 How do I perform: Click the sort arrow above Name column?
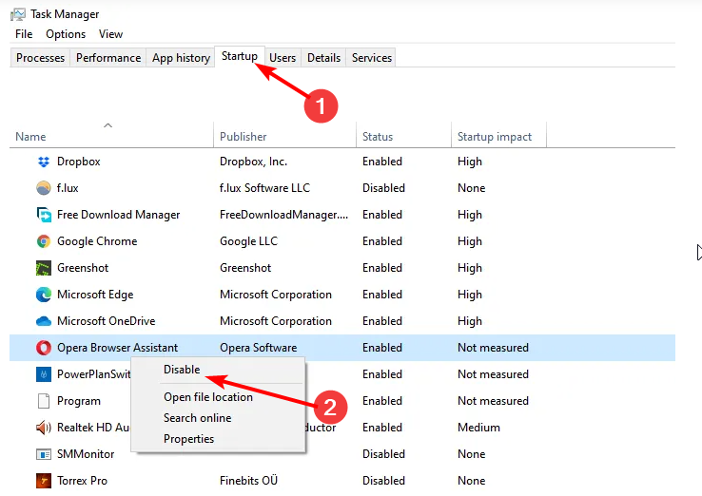pos(107,125)
